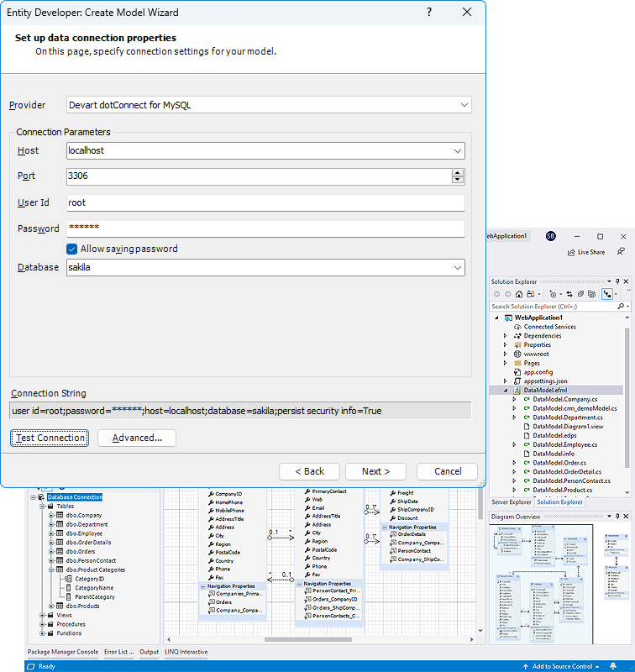The width and height of the screenshot is (635, 672).
Task: Click the WebApplication1 project icon
Action: (509, 318)
